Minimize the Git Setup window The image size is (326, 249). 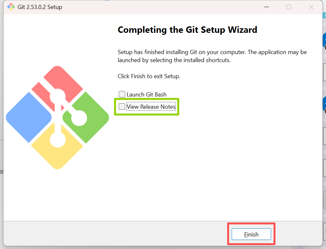click(x=266, y=7)
